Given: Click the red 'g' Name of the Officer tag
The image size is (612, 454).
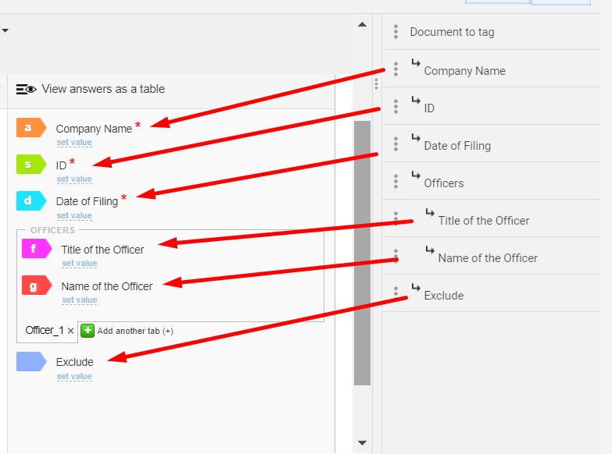Looking at the screenshot, I should click(37, 286).
